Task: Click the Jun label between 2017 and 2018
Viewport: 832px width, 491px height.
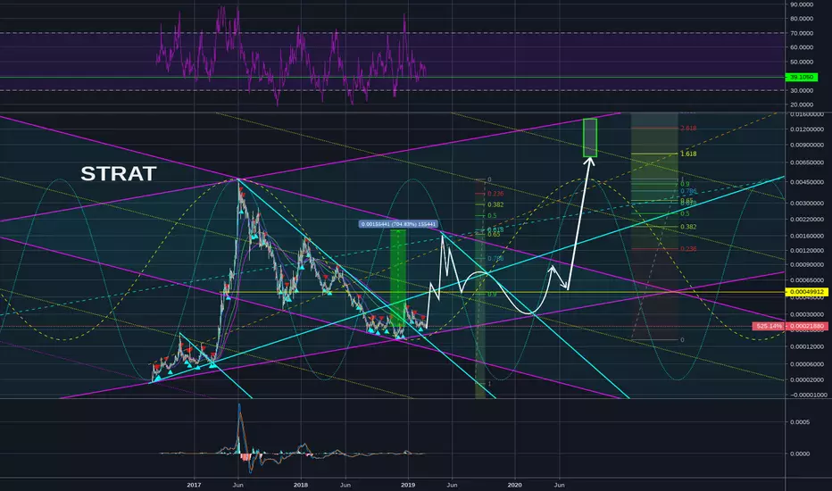Action: tap(238, 485)
